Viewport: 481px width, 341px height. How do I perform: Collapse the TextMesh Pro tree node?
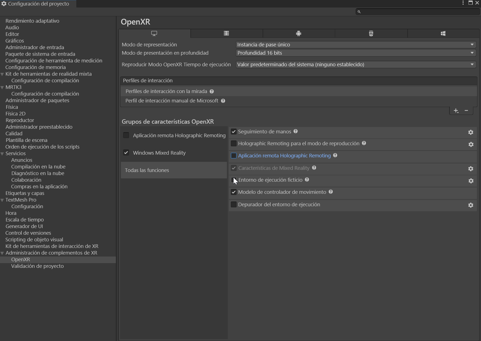pyautogui.click(x=2, y=200)
